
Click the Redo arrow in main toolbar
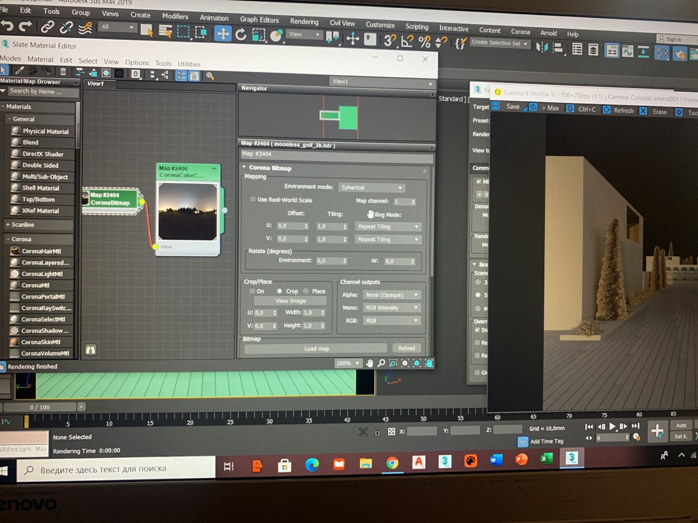point(25,26)
